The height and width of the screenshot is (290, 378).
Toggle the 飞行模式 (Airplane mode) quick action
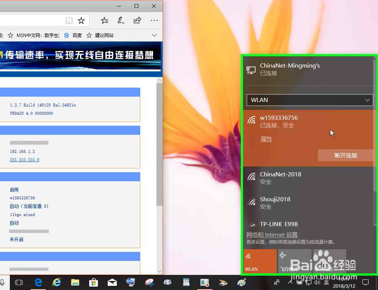coord(295,261)
